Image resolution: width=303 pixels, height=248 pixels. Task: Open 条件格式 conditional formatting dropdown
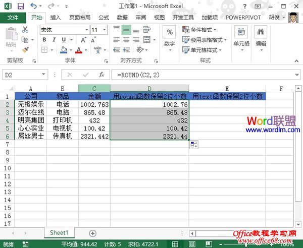(199, 30)
